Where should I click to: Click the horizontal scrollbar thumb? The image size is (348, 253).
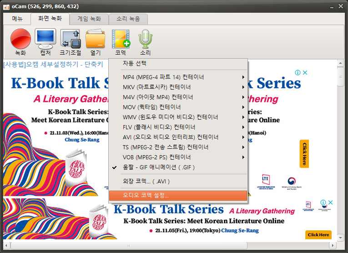coord(129,245)
